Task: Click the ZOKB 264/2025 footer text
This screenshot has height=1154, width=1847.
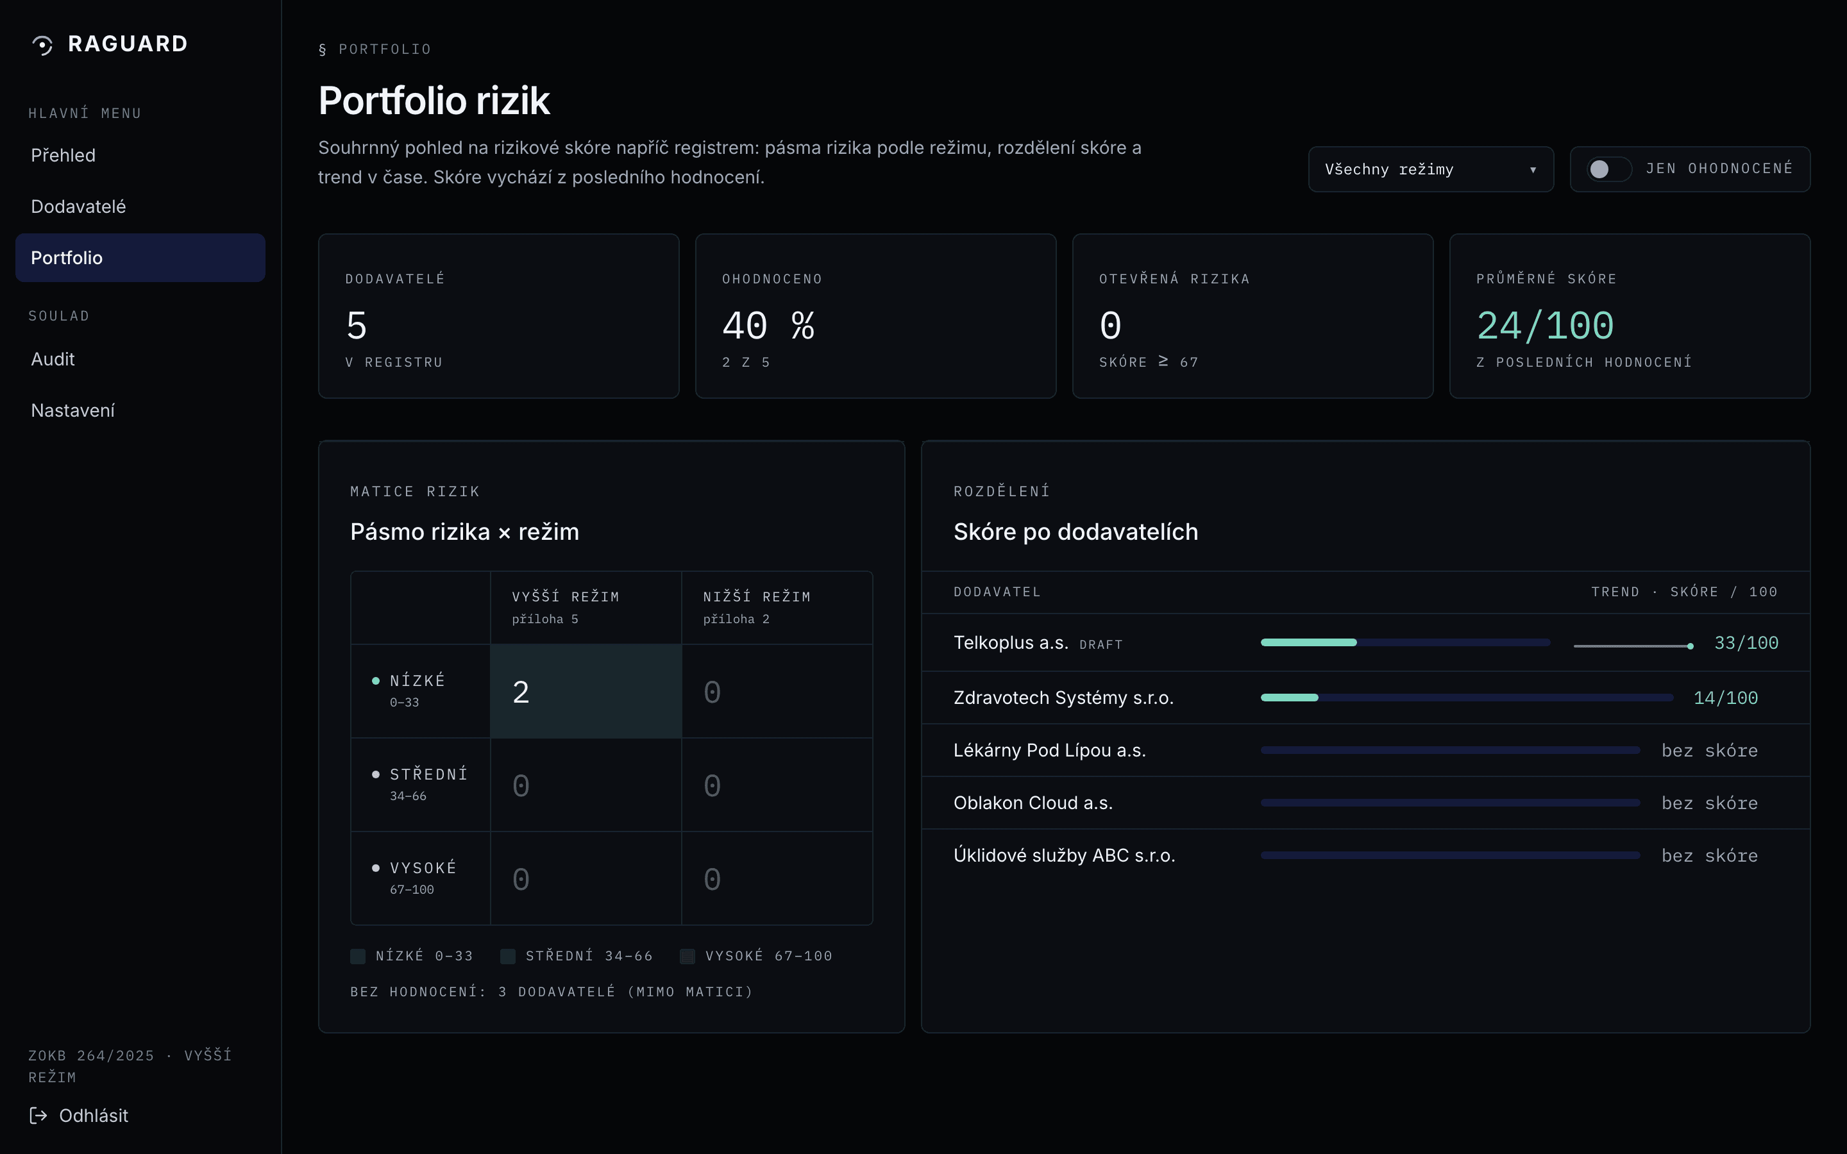Action: 130,1066
